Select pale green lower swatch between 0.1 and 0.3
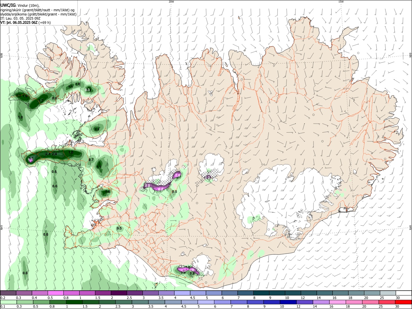Image resolution: width=412 pixels, height=309 pixels. point(8,302)
